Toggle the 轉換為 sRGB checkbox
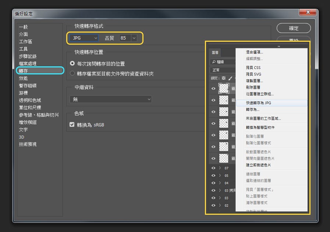Screen dimensions: 330x232 (72, 125)
